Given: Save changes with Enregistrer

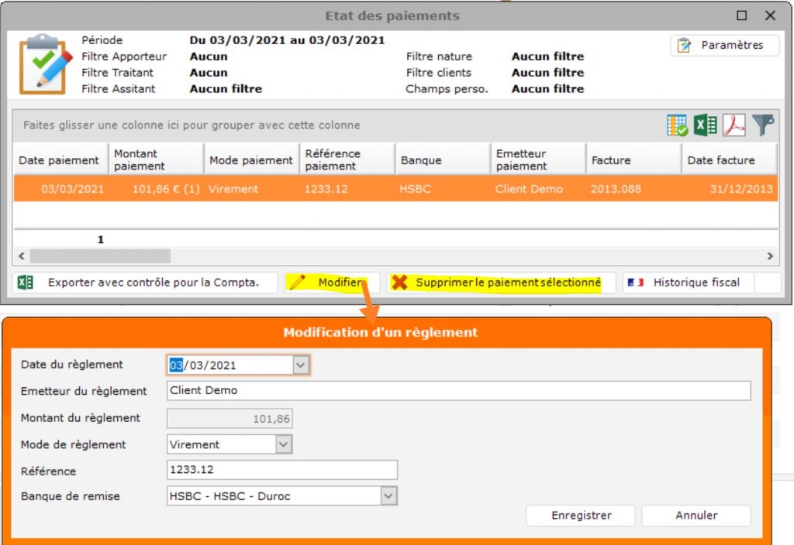Looking at the screenshot, I should point(581,516).
